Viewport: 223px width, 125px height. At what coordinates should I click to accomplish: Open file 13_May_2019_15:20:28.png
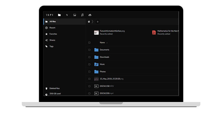[112, 79]
